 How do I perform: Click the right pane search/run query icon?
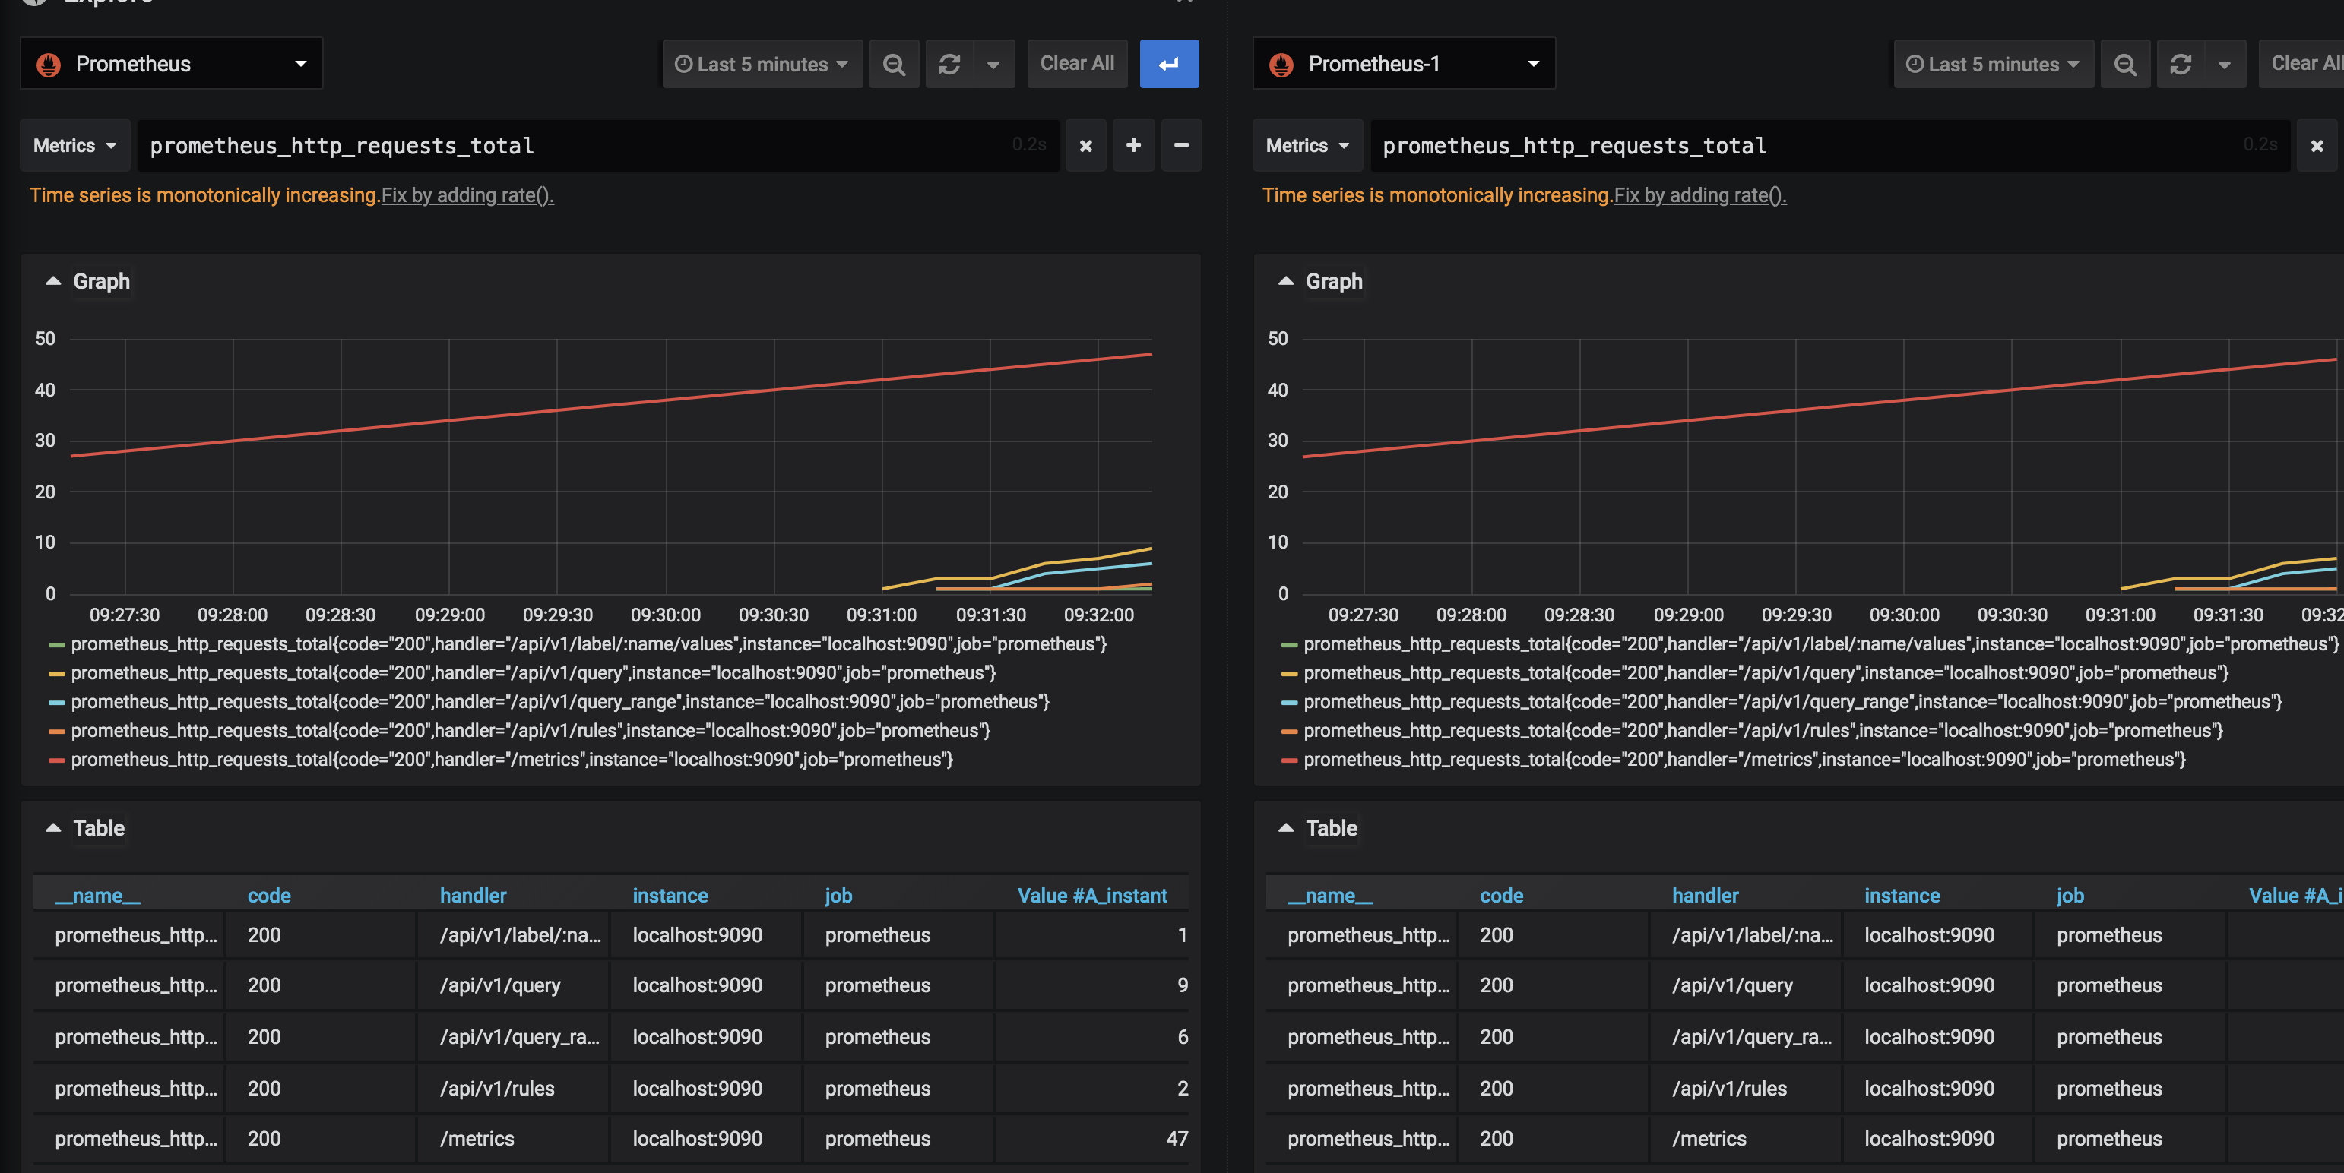(x=2123, y=63)
